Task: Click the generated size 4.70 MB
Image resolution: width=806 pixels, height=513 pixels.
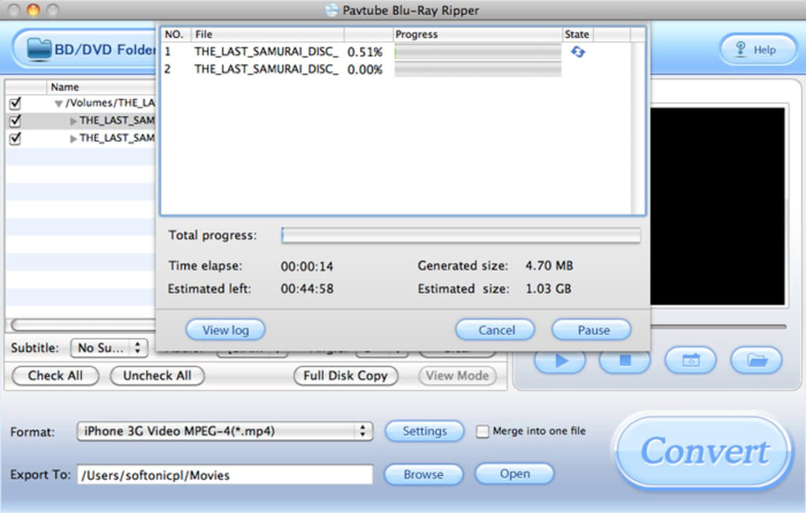Action: coord(549,266)
